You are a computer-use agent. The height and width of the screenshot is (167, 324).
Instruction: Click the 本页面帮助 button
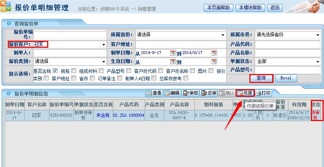click(x=218, y=8)
